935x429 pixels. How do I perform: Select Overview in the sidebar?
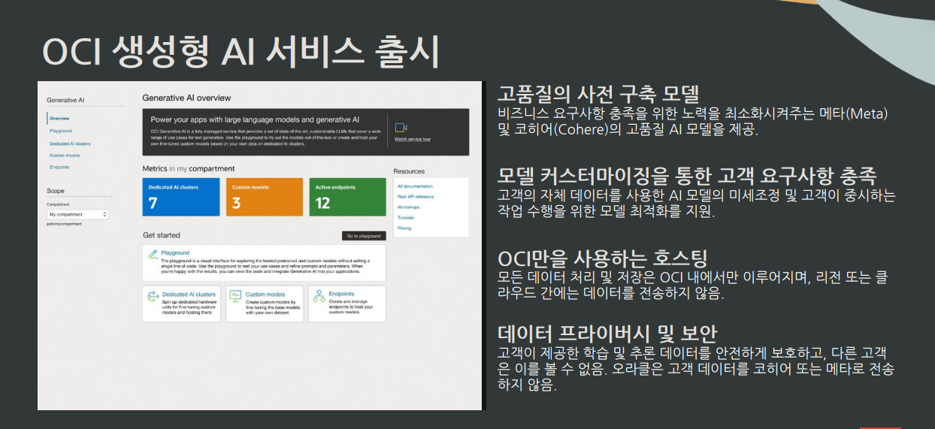pos(59,119)
